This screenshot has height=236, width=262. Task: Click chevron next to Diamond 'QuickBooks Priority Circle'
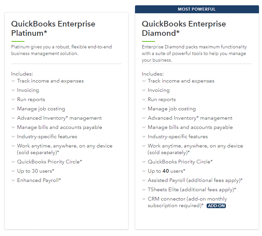click(x=144, y=162)
